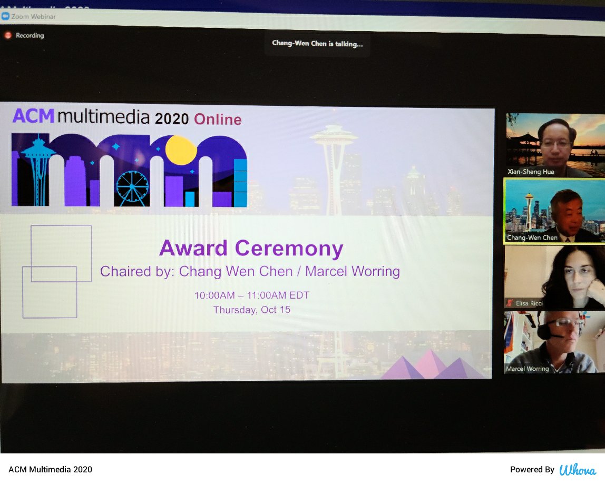Select Marcel Worring's video thumbnail
This screenshot has height=485, width=605.
pos(554,342)
